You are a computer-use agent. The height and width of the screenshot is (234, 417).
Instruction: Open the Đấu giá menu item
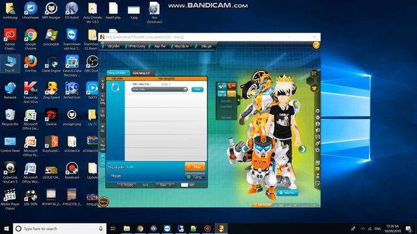(x=206, y=46)
